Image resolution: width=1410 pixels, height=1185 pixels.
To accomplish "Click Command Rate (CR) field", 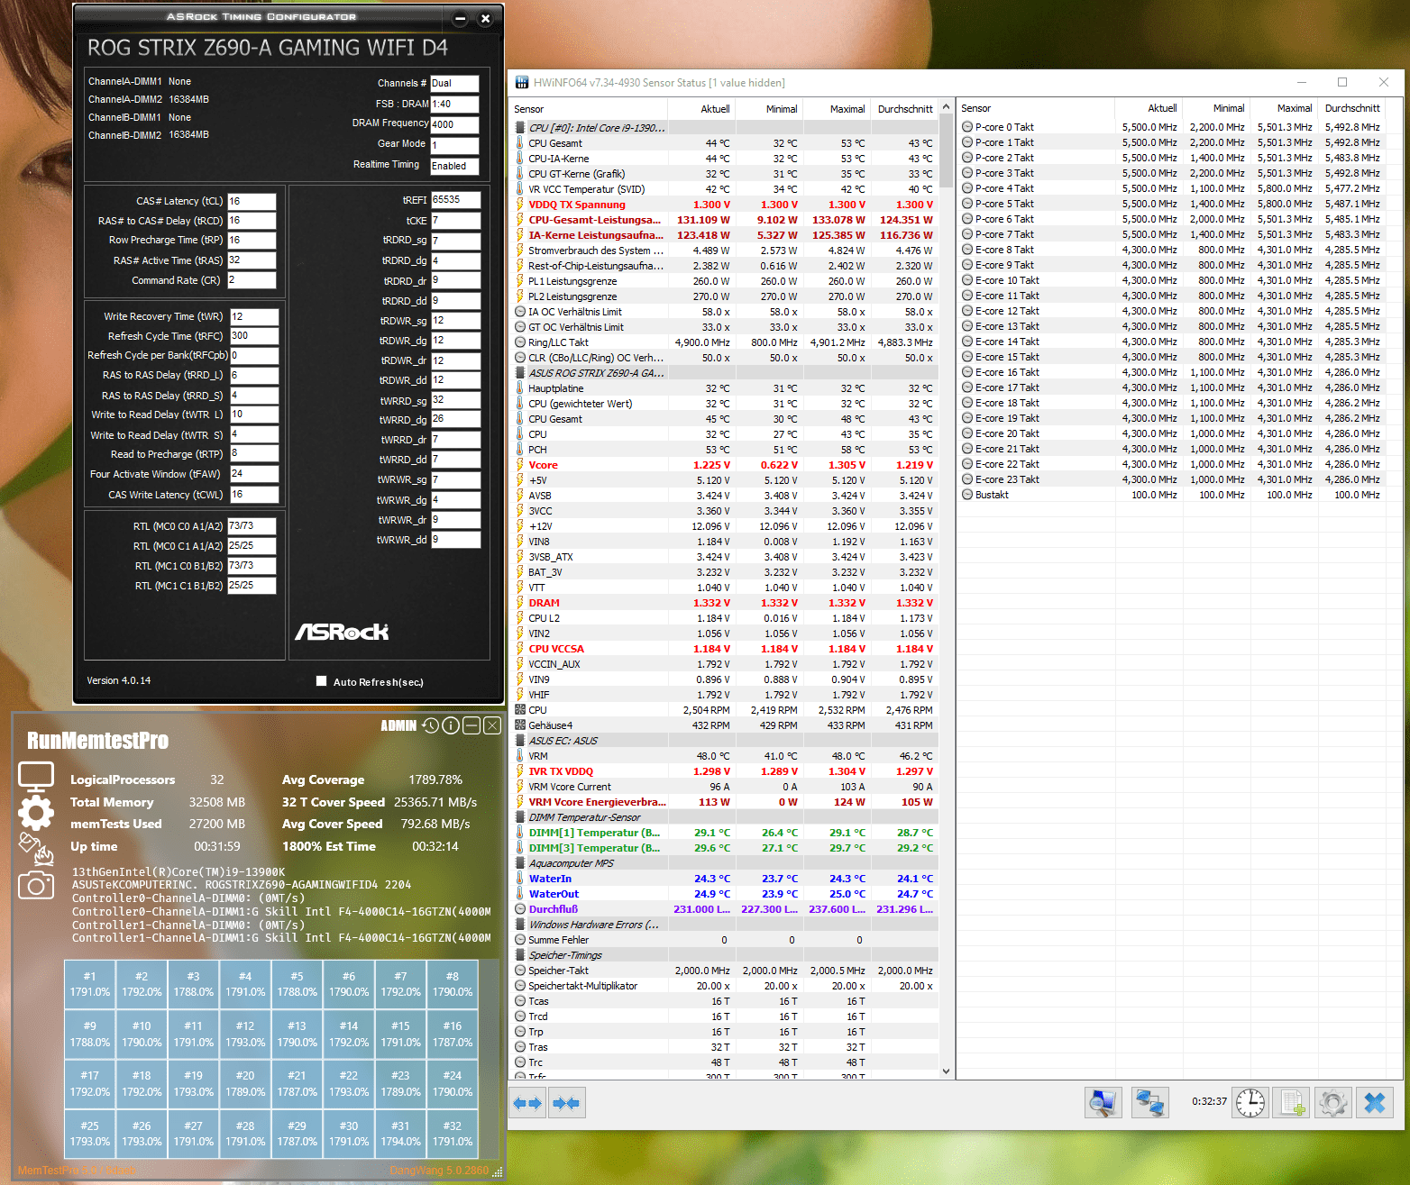I will [252, 280].
